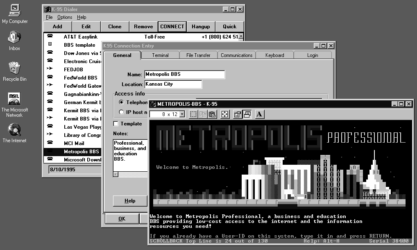The height and width of the screenshot is (250, 417).
Task: Open the Options menu in K-95 Dialer
Action: [65, 17]
